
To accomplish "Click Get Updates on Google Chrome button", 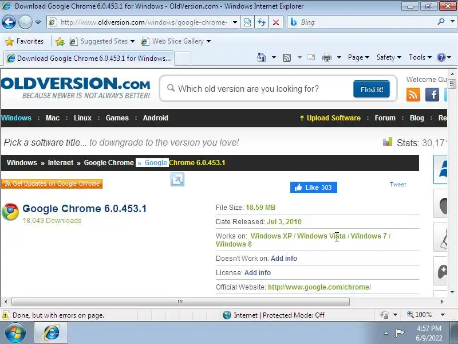I will coord(52,183).
